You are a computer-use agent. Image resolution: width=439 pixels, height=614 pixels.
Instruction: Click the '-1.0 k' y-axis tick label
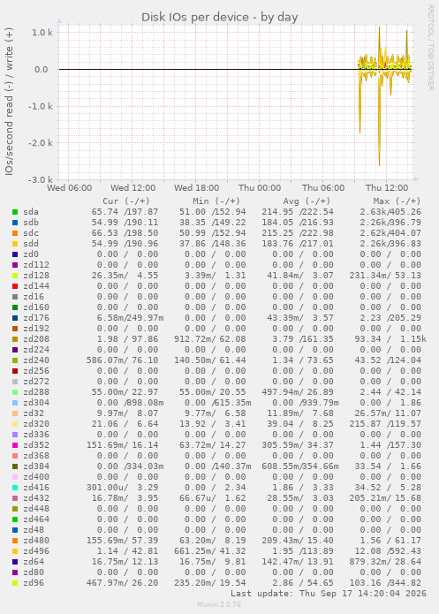point(41,107)
